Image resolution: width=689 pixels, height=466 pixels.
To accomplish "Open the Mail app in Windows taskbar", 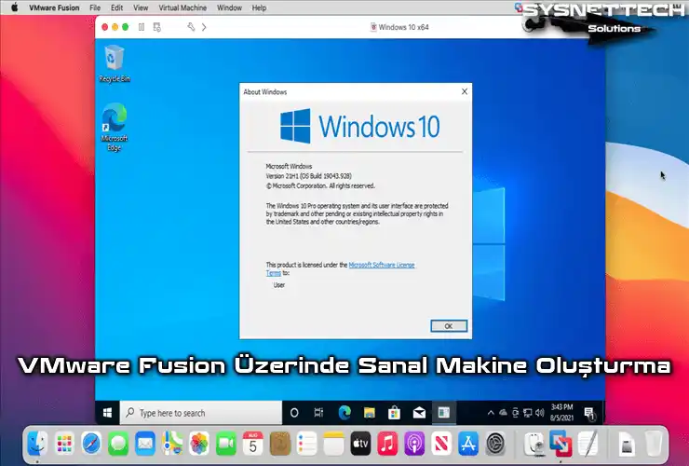I will (419, 413).
